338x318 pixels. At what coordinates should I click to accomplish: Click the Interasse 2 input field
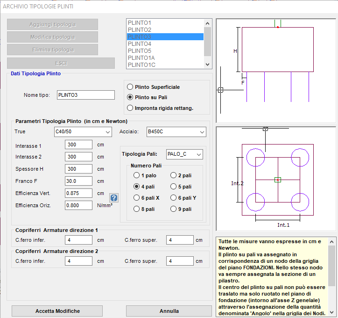[x=79, y=157]
